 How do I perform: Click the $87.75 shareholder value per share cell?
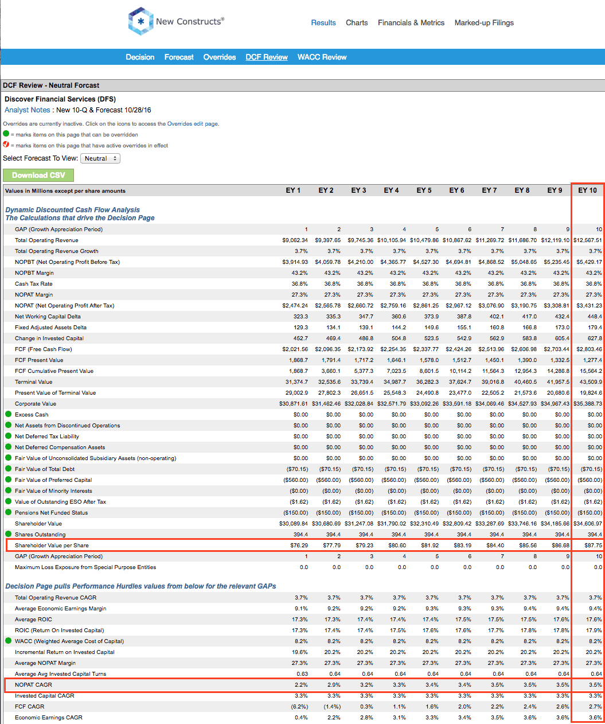coord(593,545)
